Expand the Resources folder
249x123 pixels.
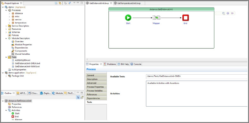click(6, 29)
